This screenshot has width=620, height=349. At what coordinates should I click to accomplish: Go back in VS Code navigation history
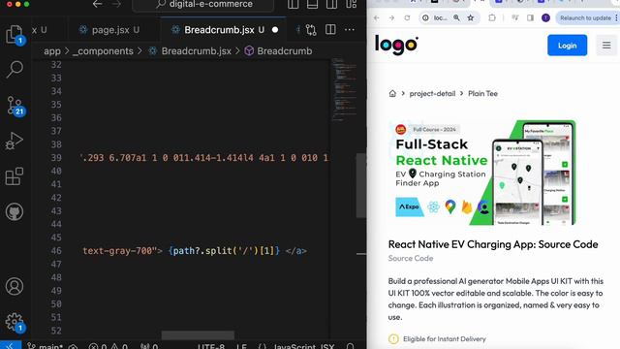[x=97, y=4]
